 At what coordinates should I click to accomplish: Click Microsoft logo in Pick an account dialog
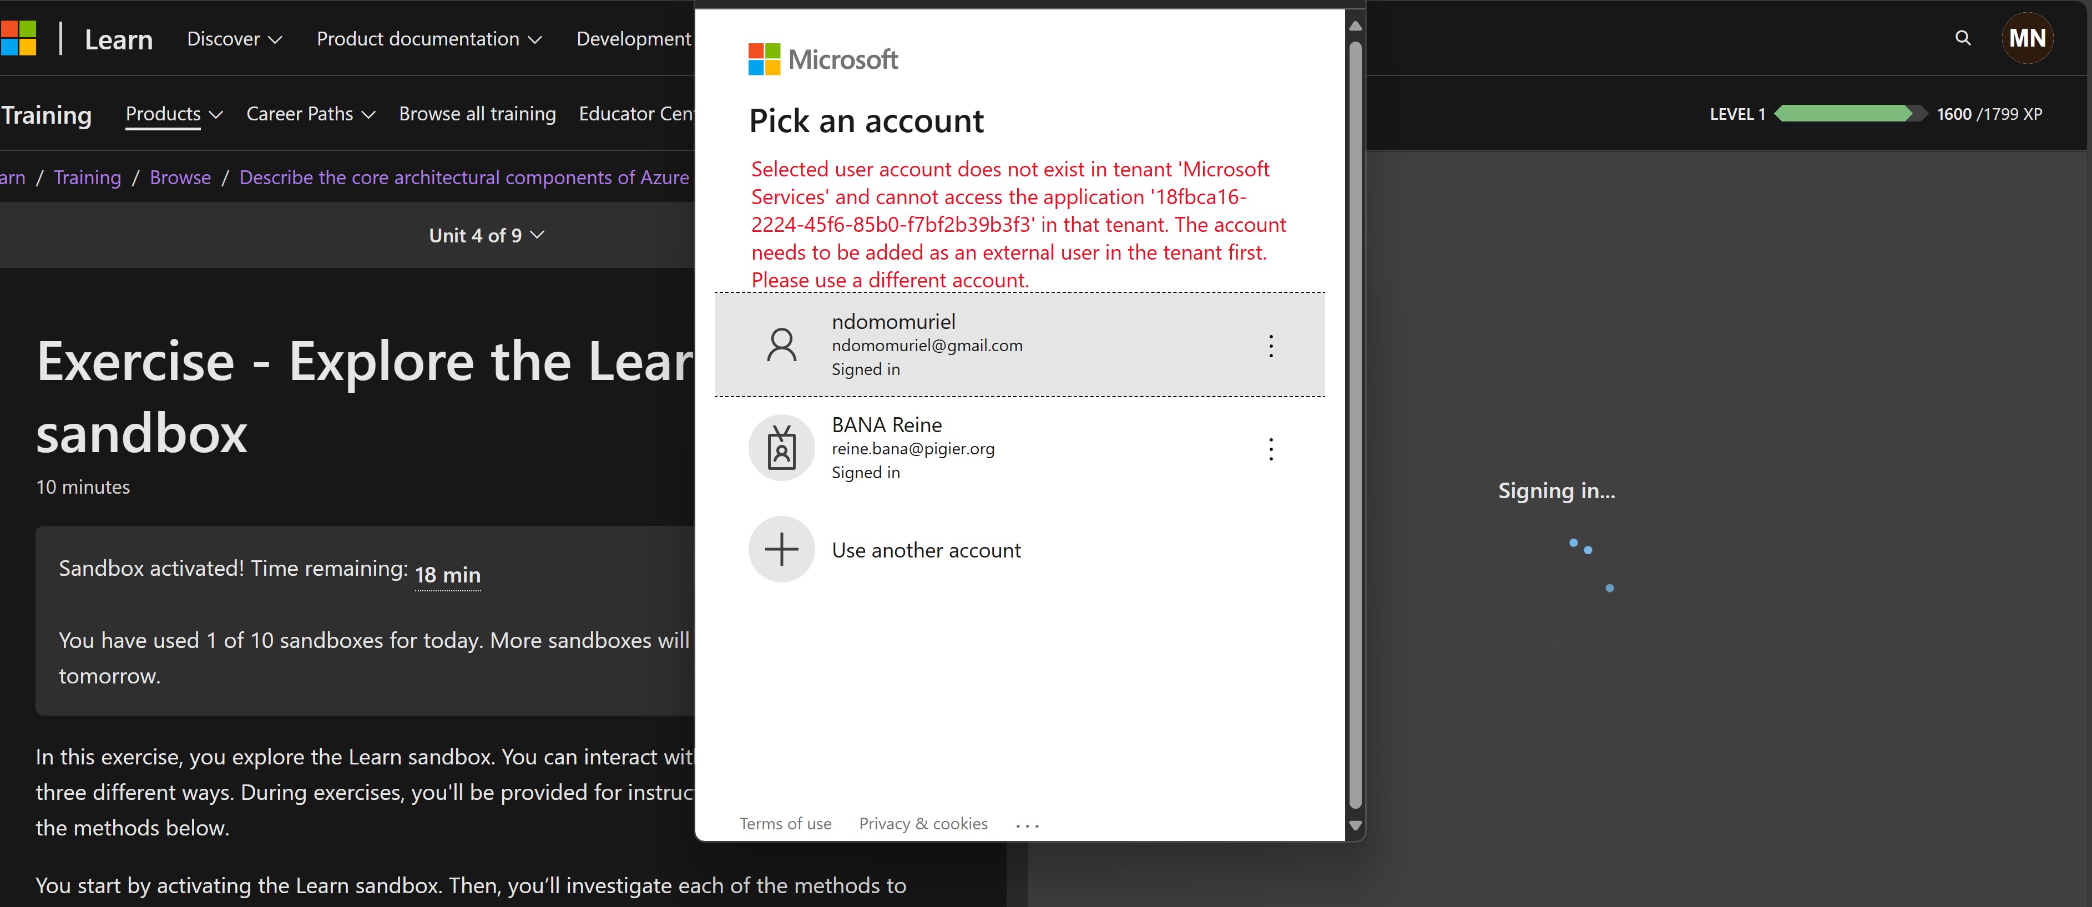(823, 59)
